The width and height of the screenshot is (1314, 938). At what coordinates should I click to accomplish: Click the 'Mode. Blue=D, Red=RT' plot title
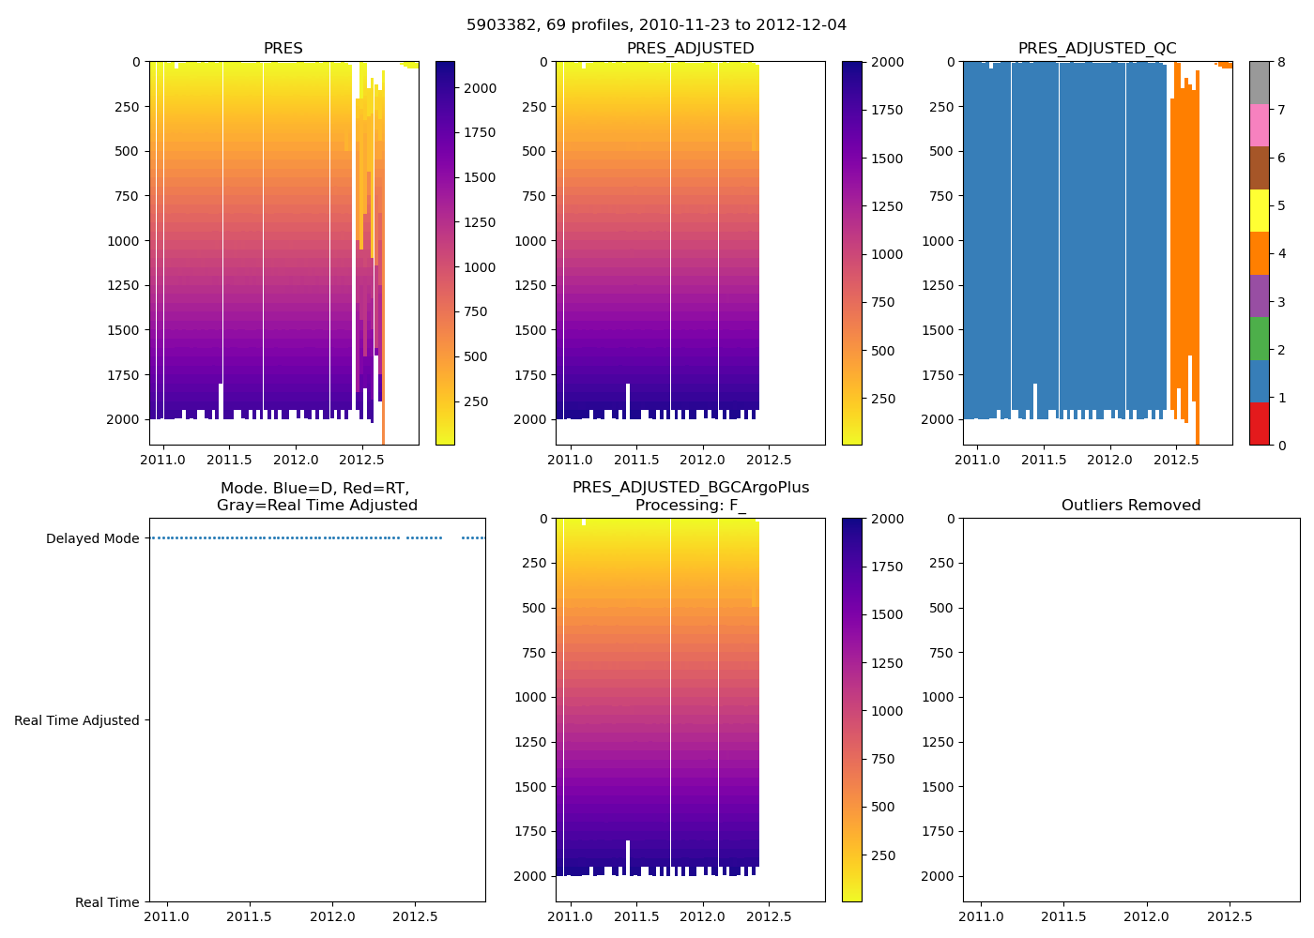tap(316, 496)
